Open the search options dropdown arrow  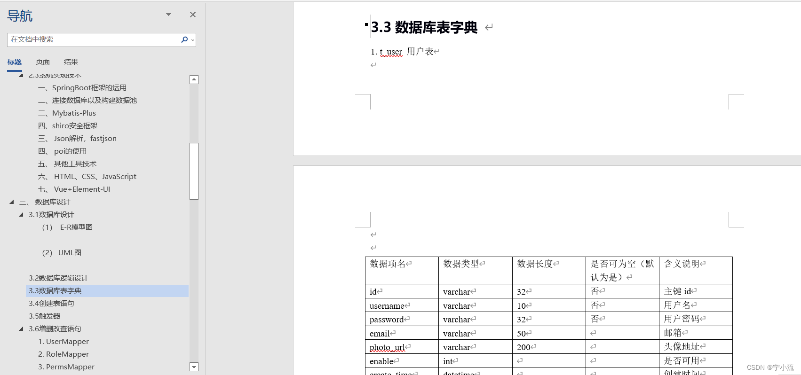[193, 40]
